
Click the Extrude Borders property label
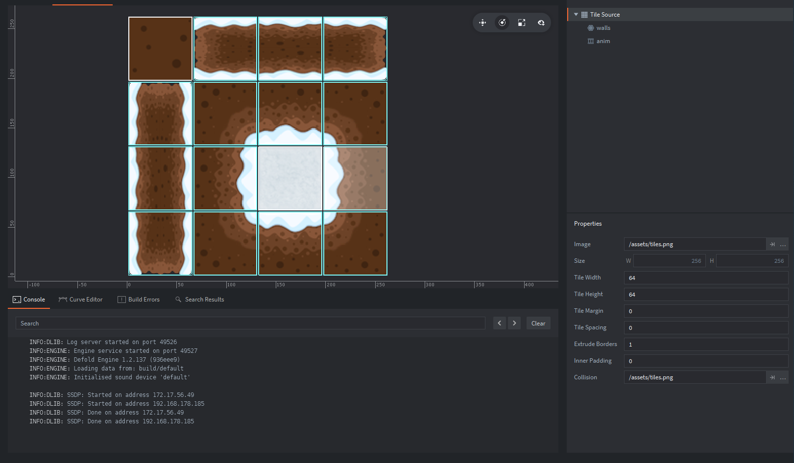pyautogui.click(x=596, y=344)
